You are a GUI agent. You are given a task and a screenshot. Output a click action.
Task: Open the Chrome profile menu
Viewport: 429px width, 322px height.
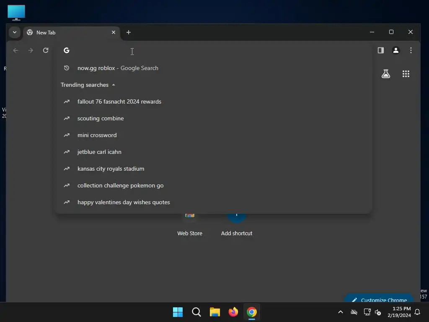(395, 50)
